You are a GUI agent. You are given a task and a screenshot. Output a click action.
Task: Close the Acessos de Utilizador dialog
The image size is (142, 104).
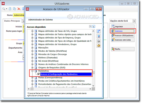(99, 9)
